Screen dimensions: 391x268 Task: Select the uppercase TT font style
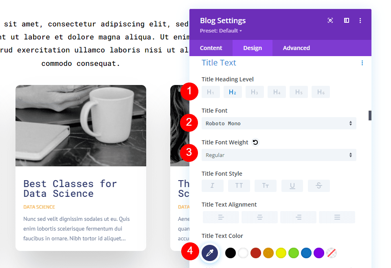(239, 185)
